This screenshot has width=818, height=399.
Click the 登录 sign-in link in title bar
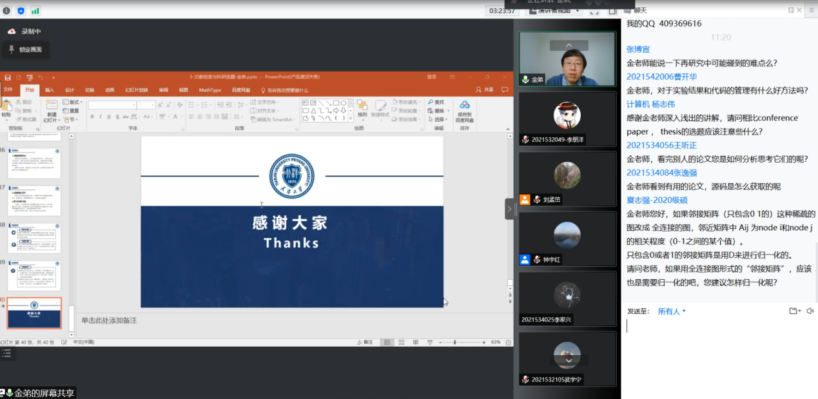(x=431, y=77)
